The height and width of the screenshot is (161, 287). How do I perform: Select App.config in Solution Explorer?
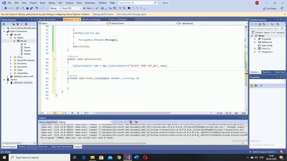267,46
